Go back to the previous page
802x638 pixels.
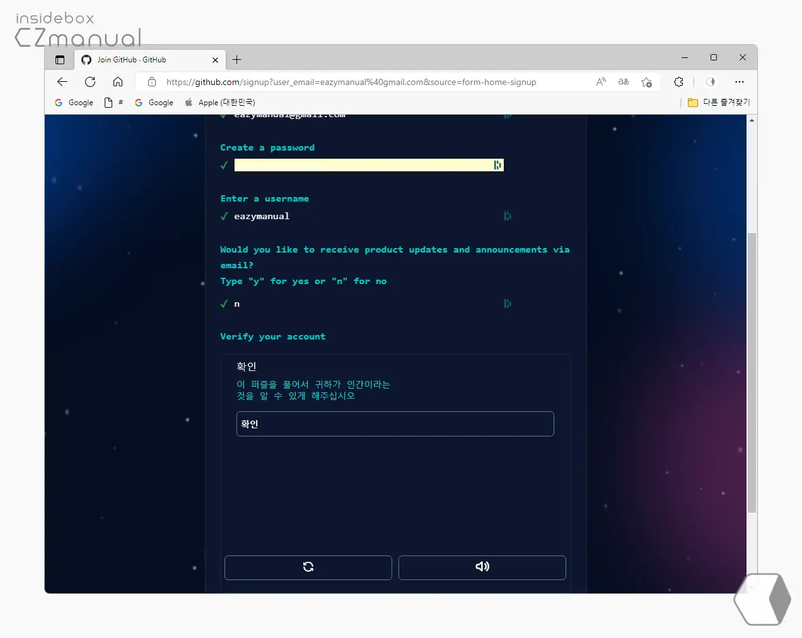[x=62, y=82]
